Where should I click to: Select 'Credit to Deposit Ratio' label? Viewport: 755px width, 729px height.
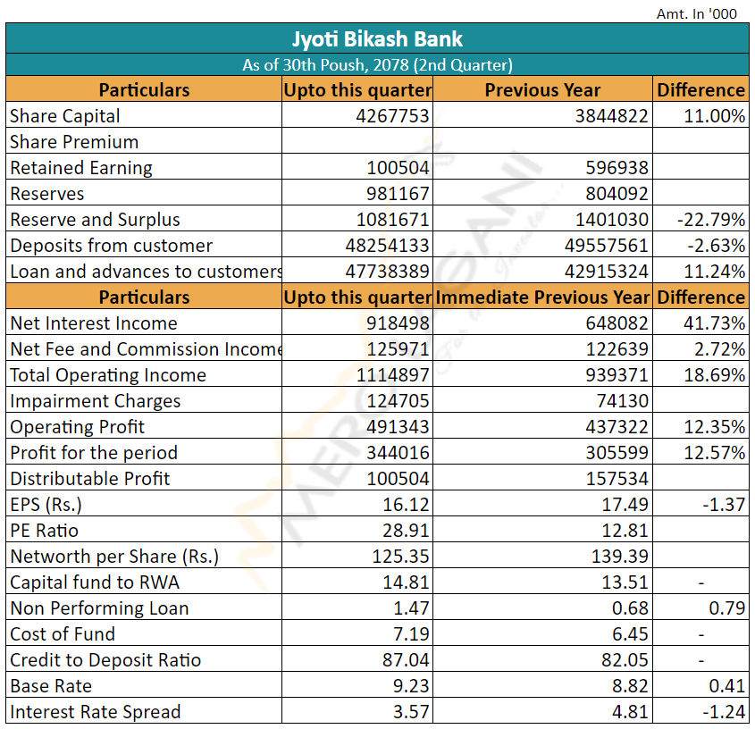click(x=105, y=662)
